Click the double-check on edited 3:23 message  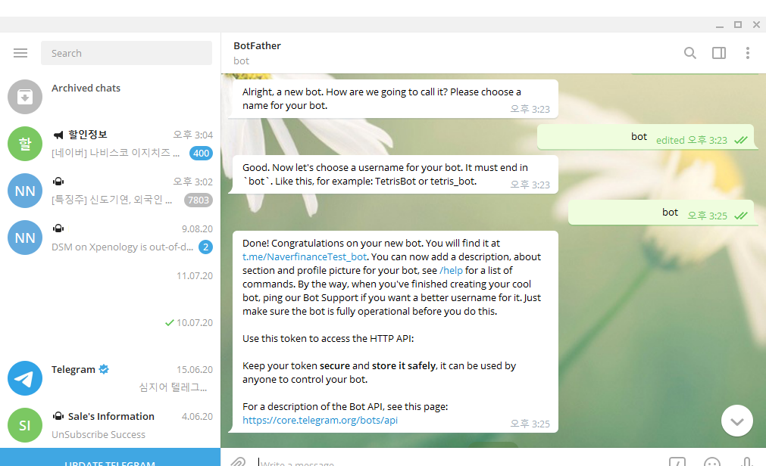pyautogui.click(x=740, y=140)
